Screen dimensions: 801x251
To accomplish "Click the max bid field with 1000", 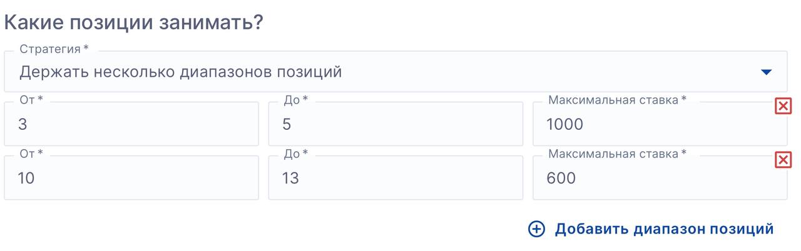I will (x=659, y=124).
